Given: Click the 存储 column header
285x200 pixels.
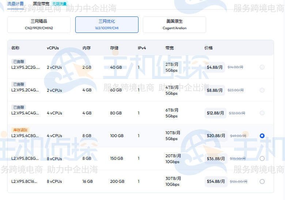Looking at the screenshot, I should [x=114, y=48].
